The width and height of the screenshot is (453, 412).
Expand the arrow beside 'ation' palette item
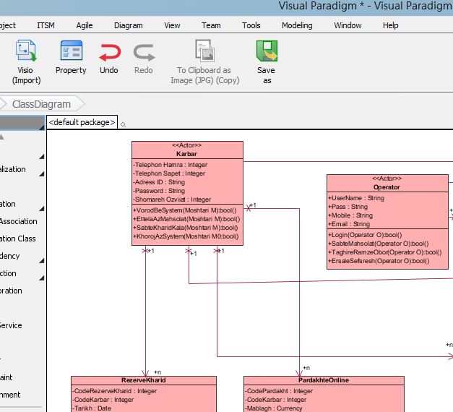point(42,208)
